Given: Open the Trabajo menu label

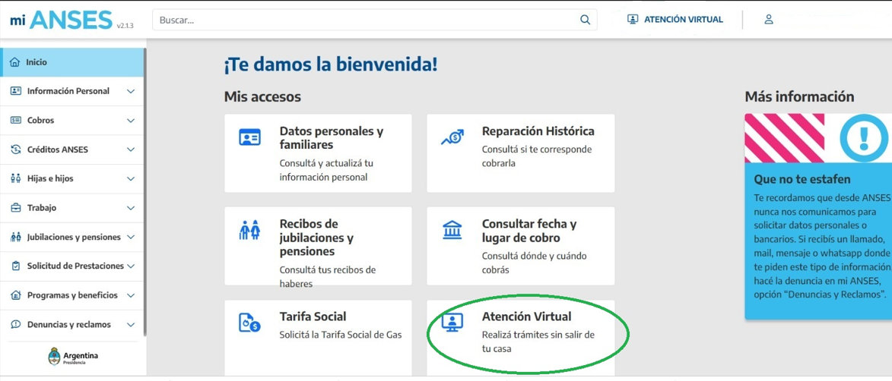Looking at the screenshot, I should point(42,208).
